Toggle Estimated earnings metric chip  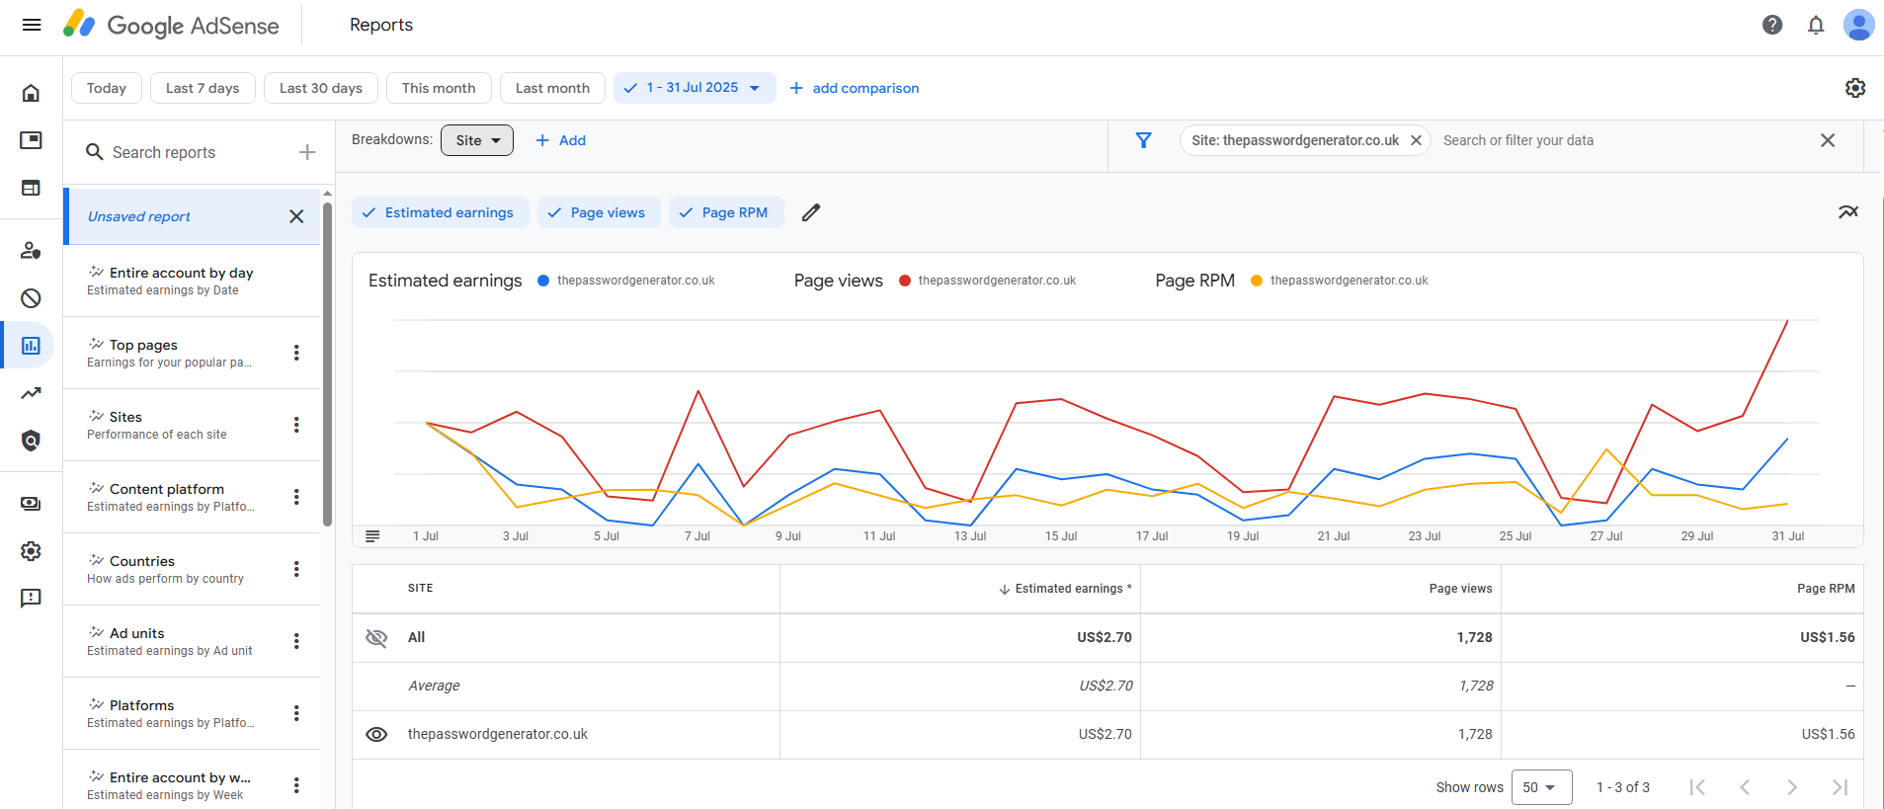(440, 212)
